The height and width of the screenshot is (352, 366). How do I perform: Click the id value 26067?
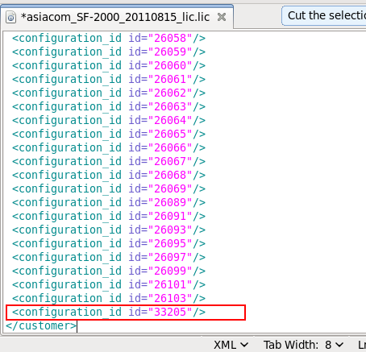point(170,161)
